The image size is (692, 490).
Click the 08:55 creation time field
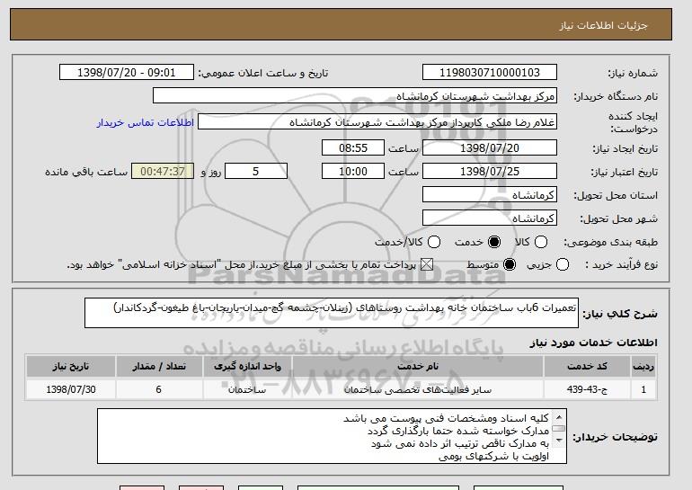[x=353, y=147]
